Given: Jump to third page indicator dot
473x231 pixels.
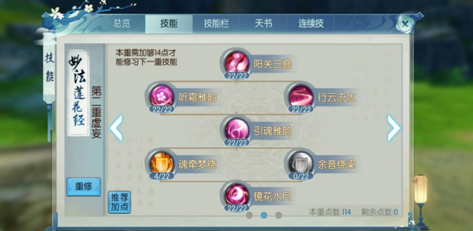Looking at the screenshot, I should coord(279,215).
